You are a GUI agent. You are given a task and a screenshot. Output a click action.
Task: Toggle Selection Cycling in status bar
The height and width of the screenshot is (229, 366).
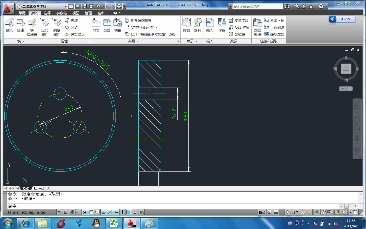click(141, 212)
